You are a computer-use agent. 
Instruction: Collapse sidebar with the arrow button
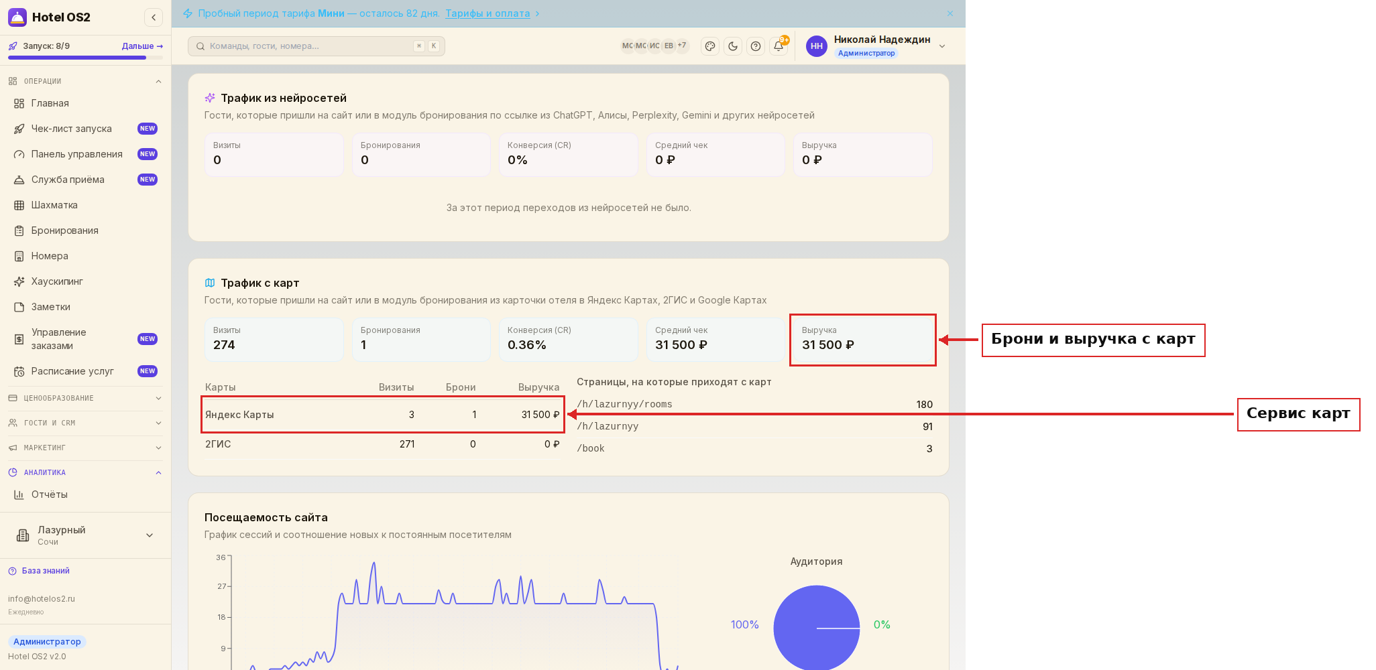154,17
